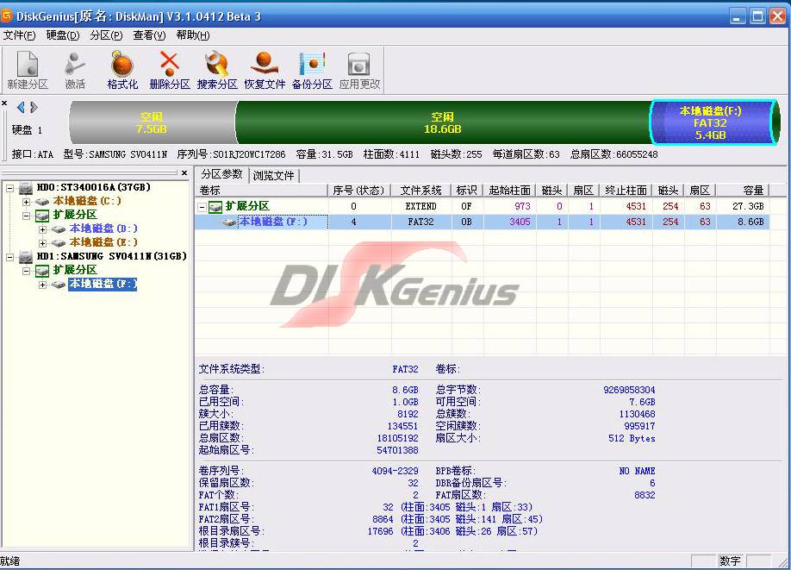Sort by the 文件系统 column header

tap(420, 191)
